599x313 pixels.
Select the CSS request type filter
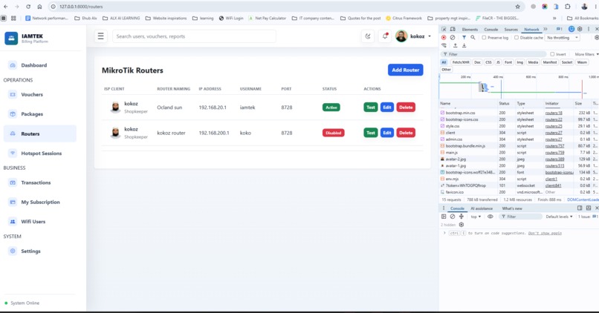pyautogui.click(x=488, y=62)
